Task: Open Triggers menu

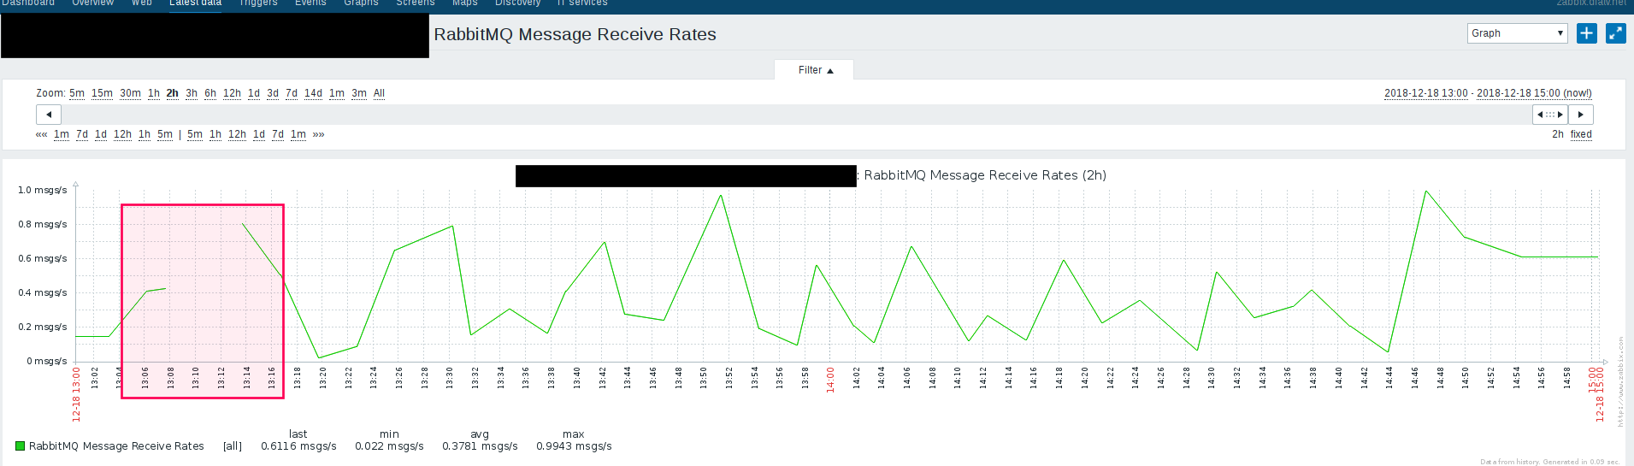Action: click(x=257, y=3)
